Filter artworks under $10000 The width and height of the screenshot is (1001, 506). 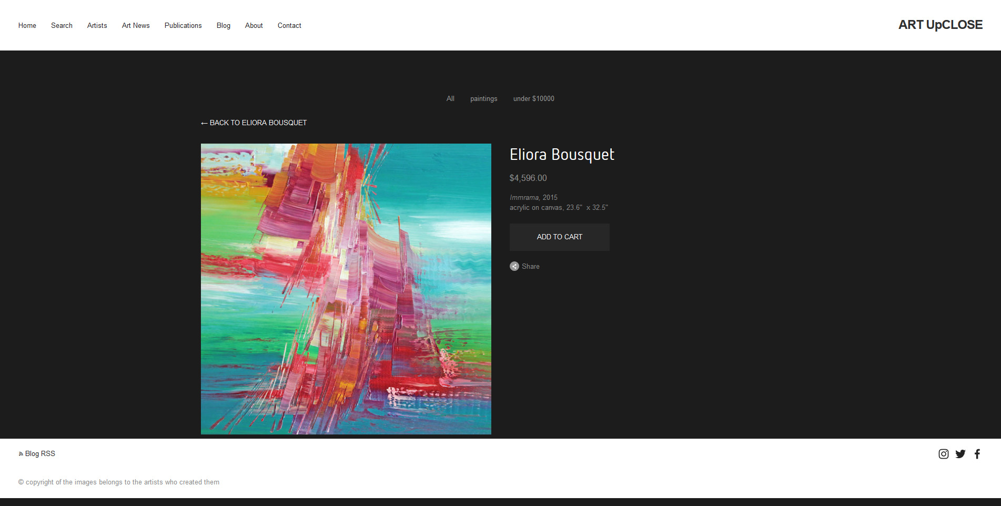533,98
